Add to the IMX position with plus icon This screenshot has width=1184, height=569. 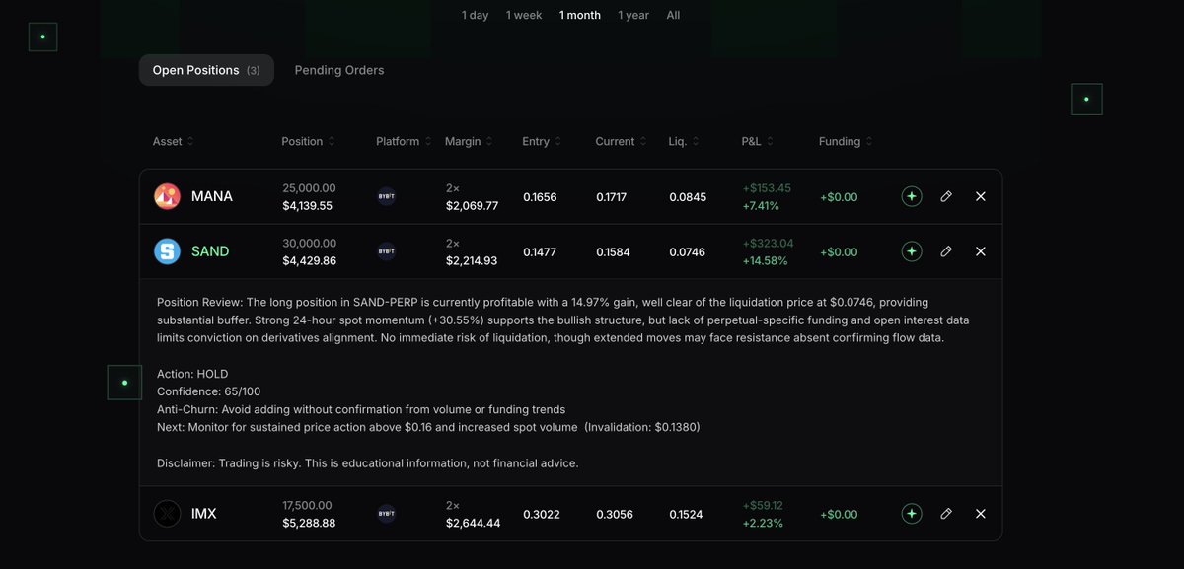coord(912,514)
